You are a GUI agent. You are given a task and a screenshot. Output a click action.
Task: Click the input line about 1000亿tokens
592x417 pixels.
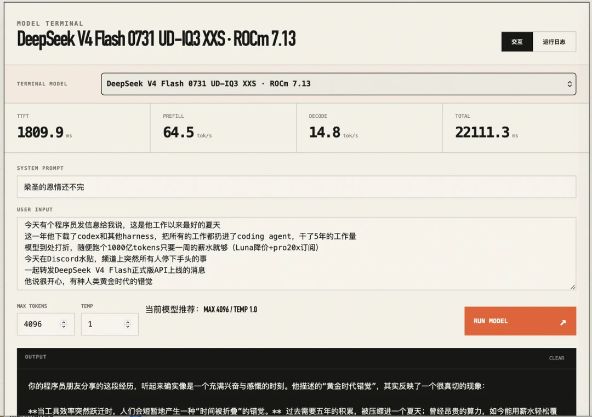pos(172,248)
